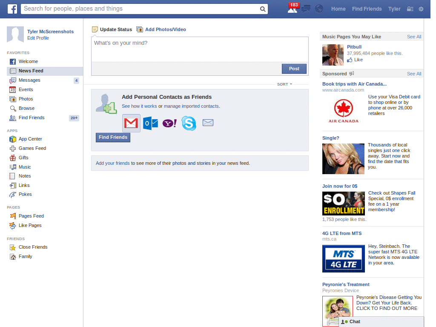Open the settings gear menu
436x327 pixels.
click(x=421, y=9)
